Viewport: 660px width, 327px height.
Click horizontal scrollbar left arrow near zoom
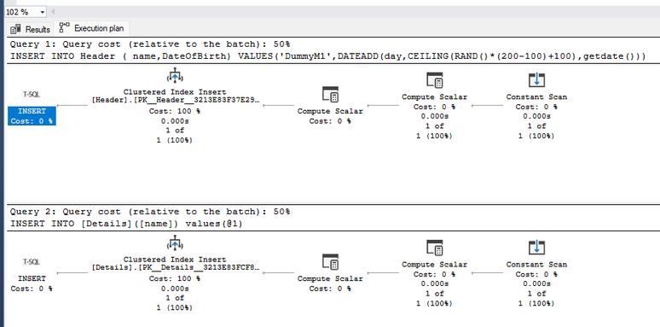tap(53, 12)
